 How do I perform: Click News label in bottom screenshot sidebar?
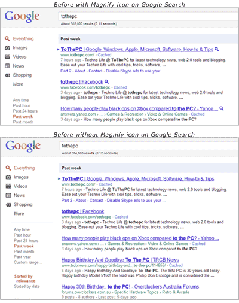point(20,195)
